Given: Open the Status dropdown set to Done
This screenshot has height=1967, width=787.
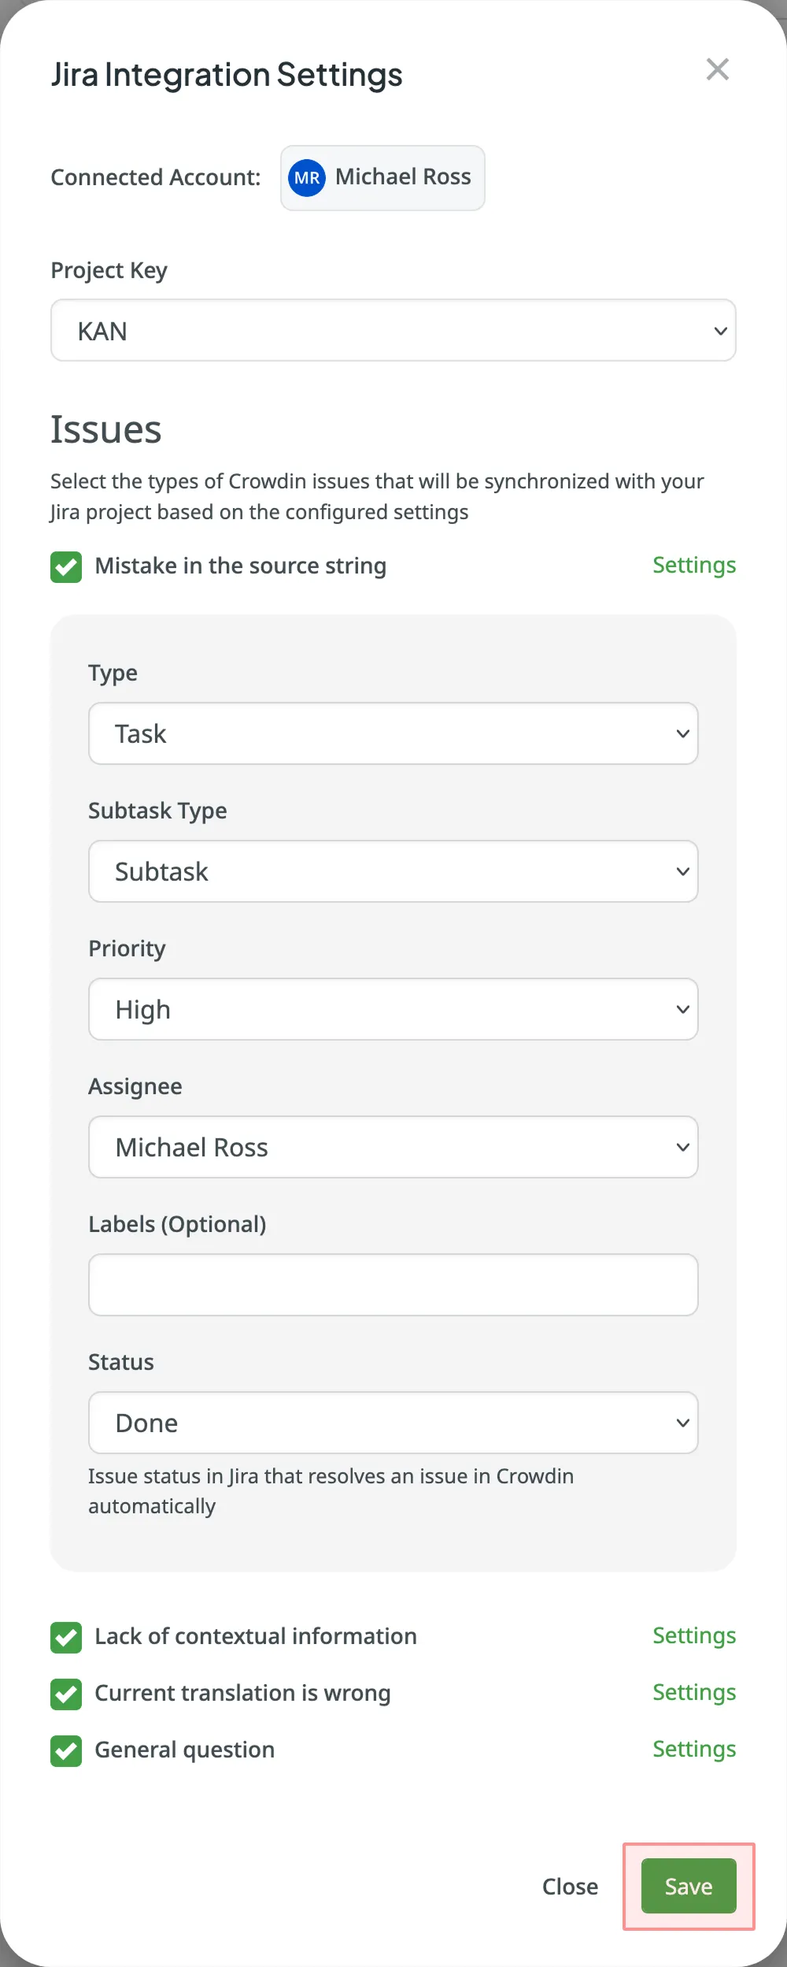Looking at the screenshot, I should tap(392, 1423).
